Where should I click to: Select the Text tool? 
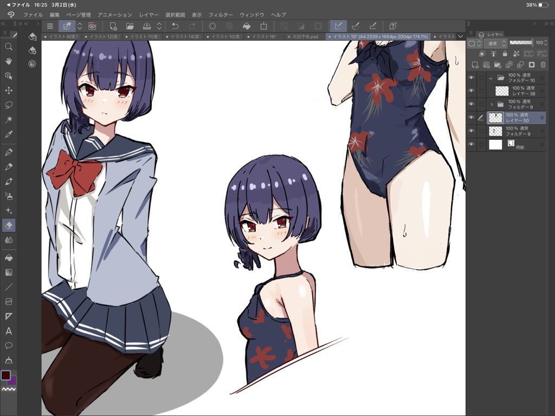(x=9, y=331)
